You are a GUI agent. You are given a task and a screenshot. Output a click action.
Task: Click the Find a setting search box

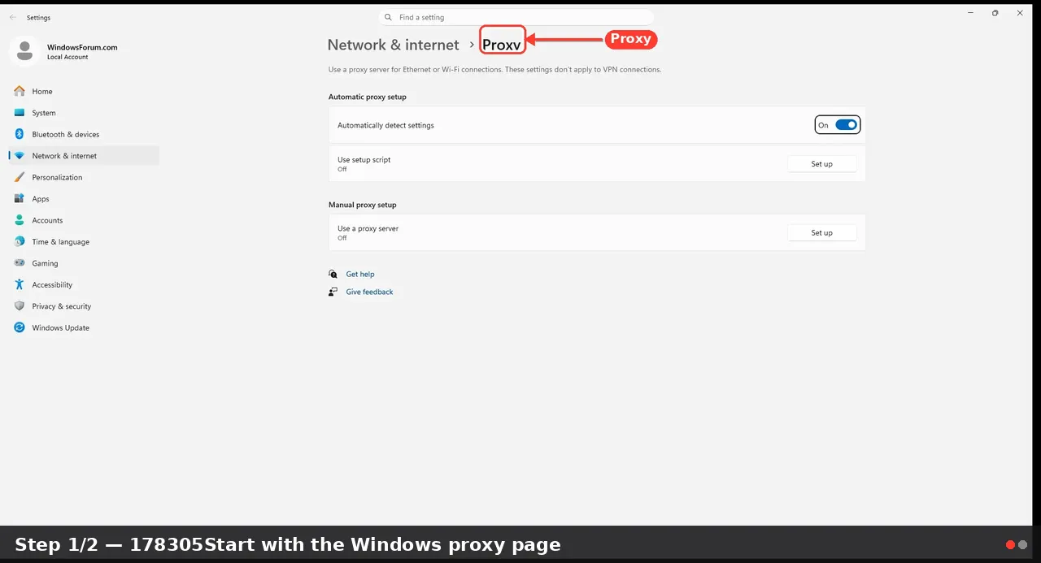[516, 17]
